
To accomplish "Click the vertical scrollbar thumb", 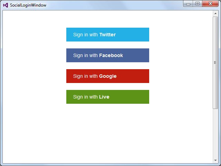I will point(215,63).
